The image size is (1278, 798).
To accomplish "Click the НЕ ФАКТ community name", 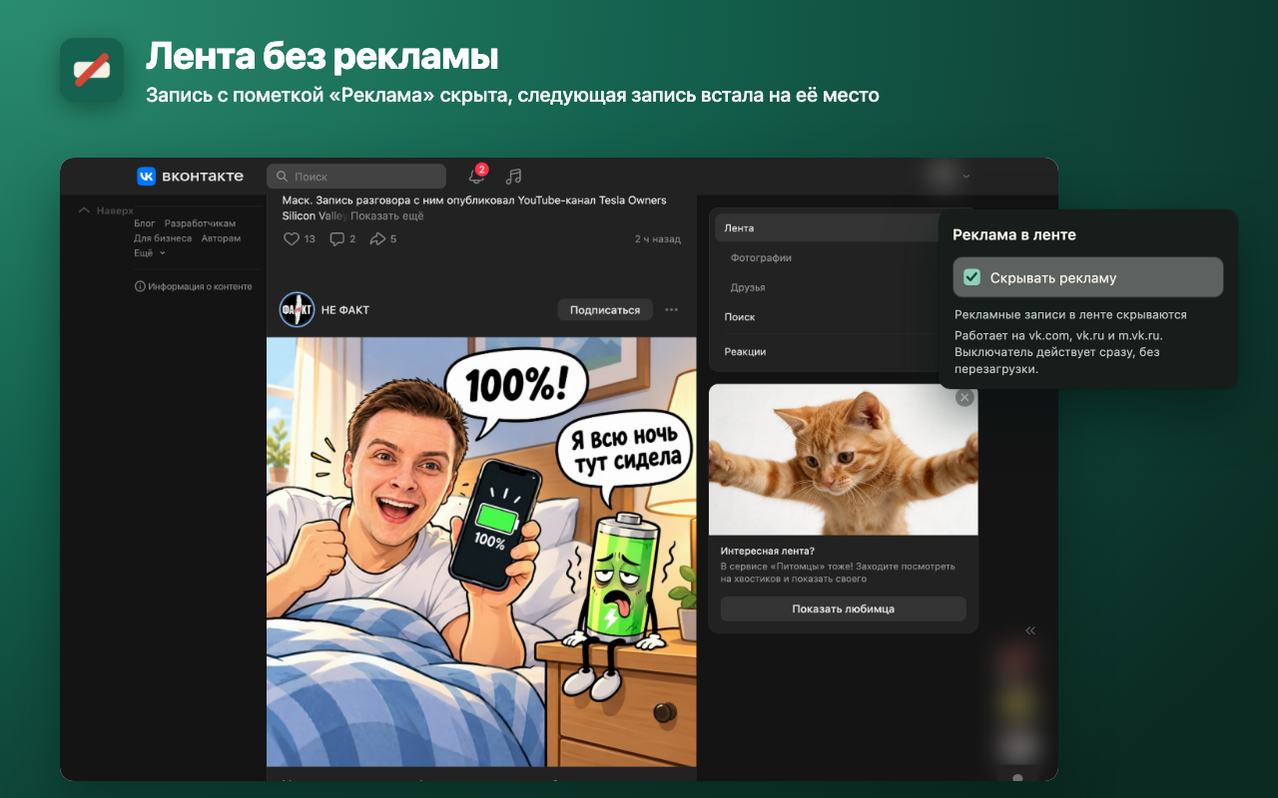I will (345, 310).
